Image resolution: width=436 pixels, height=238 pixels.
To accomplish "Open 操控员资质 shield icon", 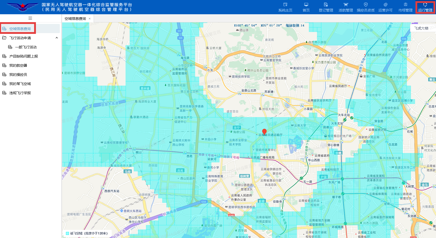I will [365, 5].
